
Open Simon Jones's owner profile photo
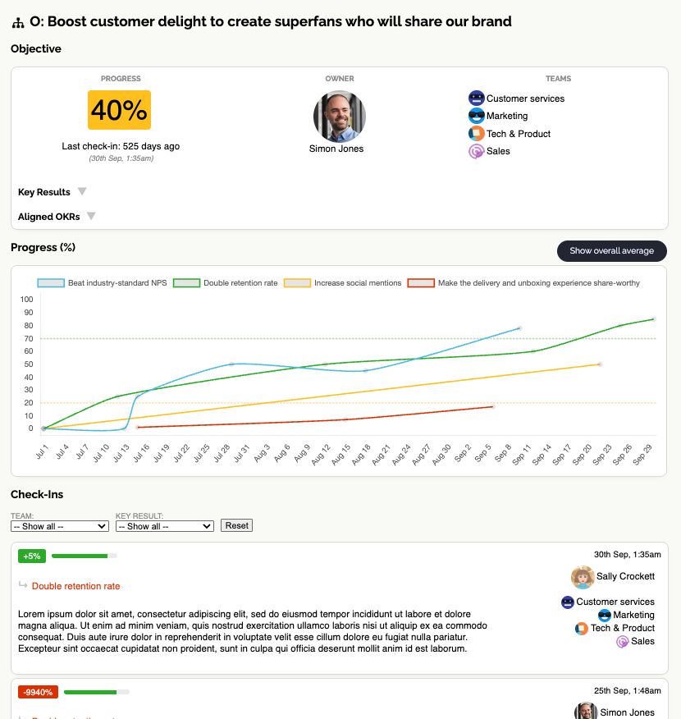(339, 116)
